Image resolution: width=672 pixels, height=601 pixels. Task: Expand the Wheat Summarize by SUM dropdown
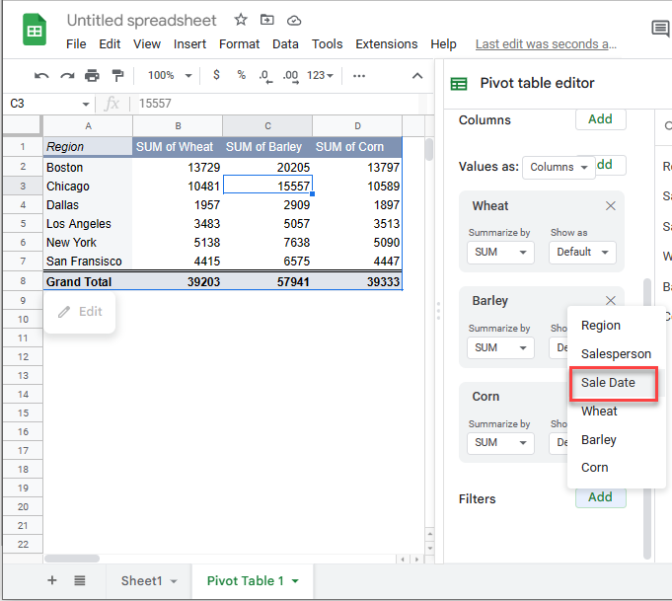[x=499, y=252]
